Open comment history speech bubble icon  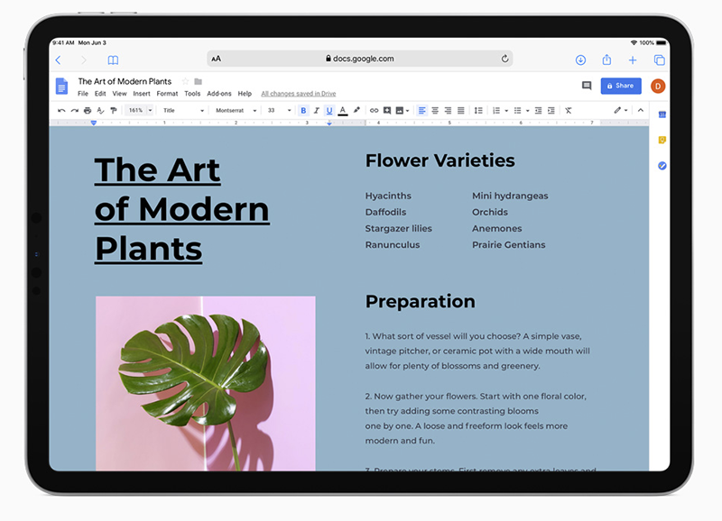587,86
